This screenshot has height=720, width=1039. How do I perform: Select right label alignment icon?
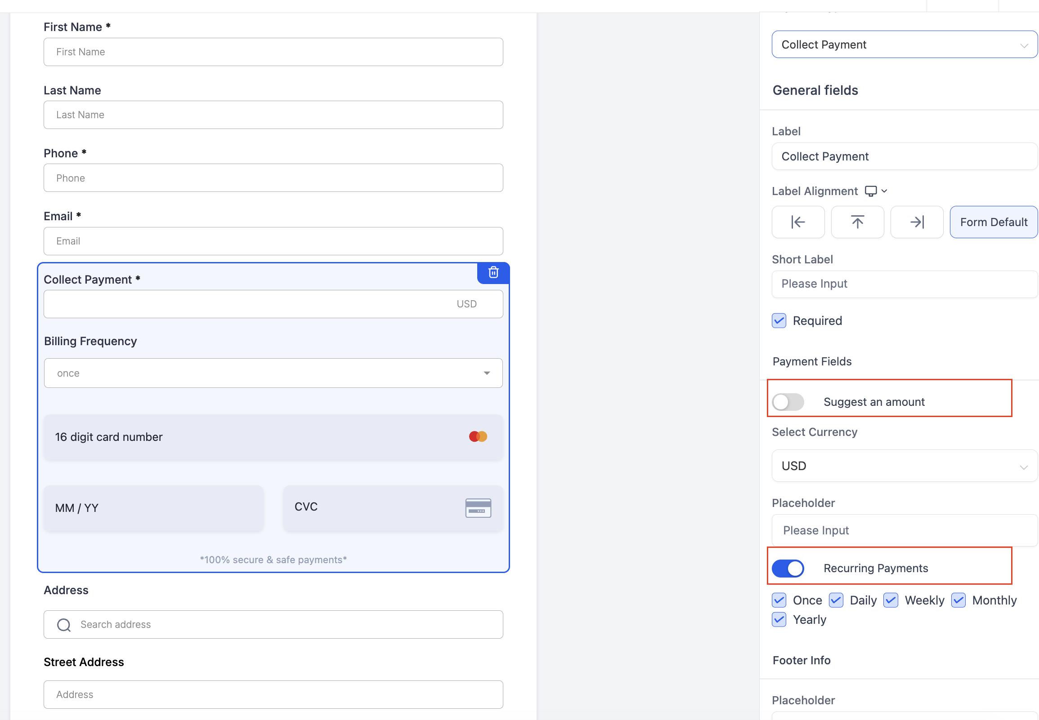click(x=917, y=222)
